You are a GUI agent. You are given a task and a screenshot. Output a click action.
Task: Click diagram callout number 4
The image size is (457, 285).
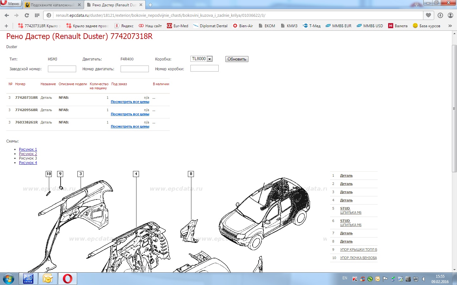(136, 174)
